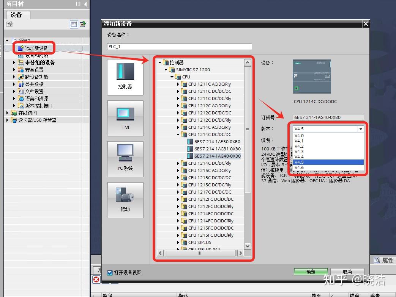Choose V4.6 from version list
Screen dimensions: 396x297
(328, 167)
